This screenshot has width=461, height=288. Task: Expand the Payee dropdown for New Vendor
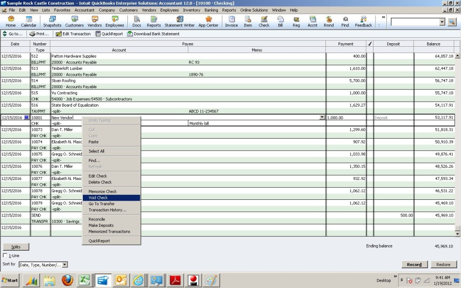322,117
